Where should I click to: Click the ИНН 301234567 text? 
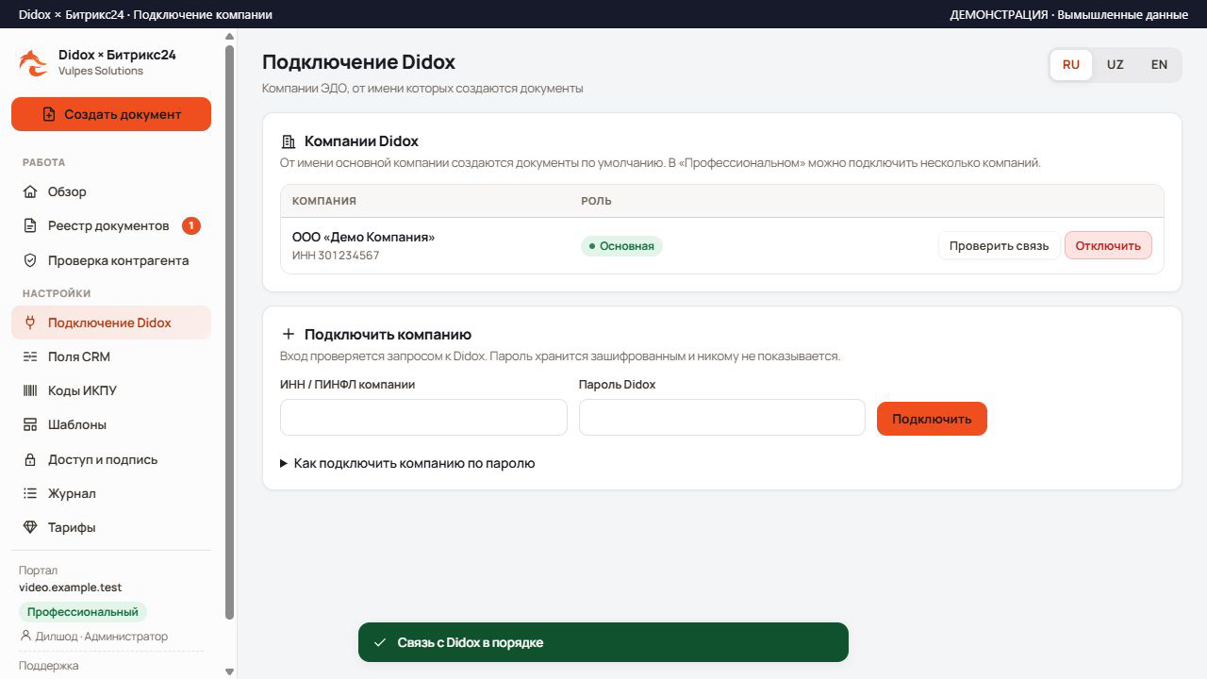pos(336,256)
